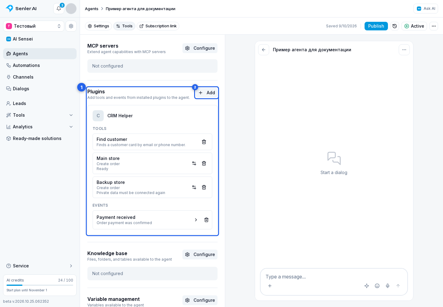This screenshot has height=307, width=443.
Task: Attach a file with the plus icon
Action: coord(270,286)
